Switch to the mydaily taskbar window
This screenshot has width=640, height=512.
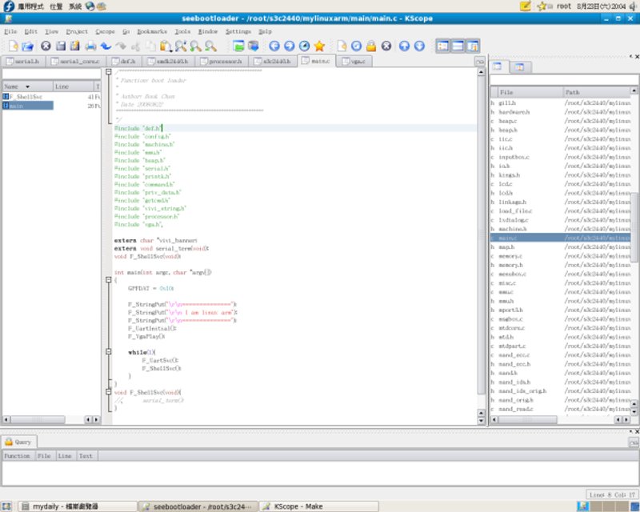[78, 506]
